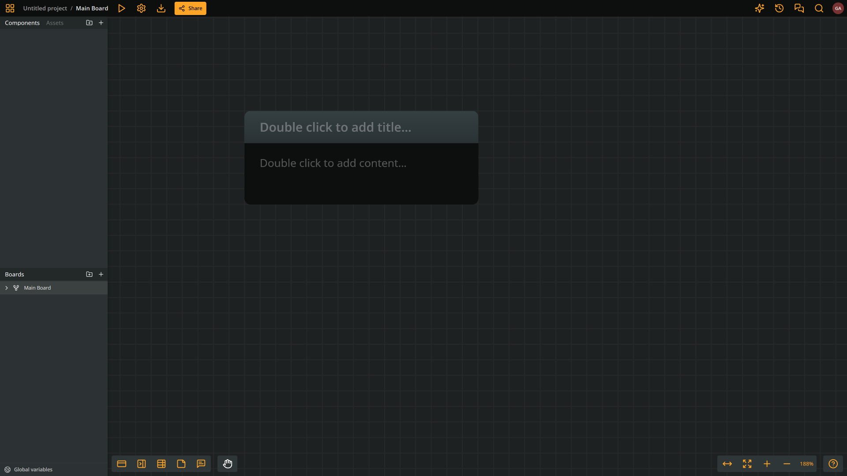The width and height of the screenshot is (847, 476).
Task: Click the card title placeholder text
Action: pos(335,127)
